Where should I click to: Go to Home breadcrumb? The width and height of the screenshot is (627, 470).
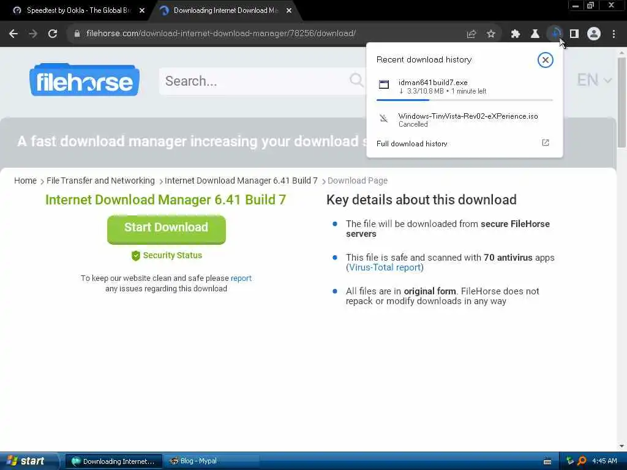tap(25, 181)
